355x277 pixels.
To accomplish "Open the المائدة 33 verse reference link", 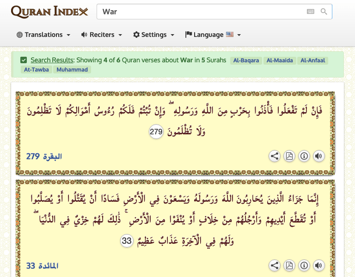I will (43, 266).
